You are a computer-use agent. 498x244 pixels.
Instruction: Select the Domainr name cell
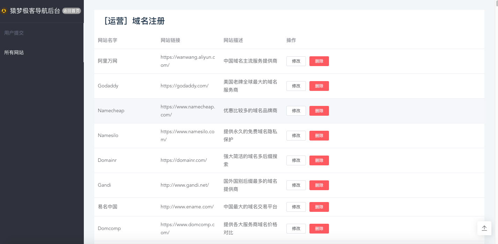click(107, 160)
